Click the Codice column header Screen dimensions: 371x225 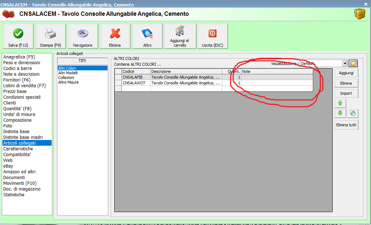coord(136,71)
